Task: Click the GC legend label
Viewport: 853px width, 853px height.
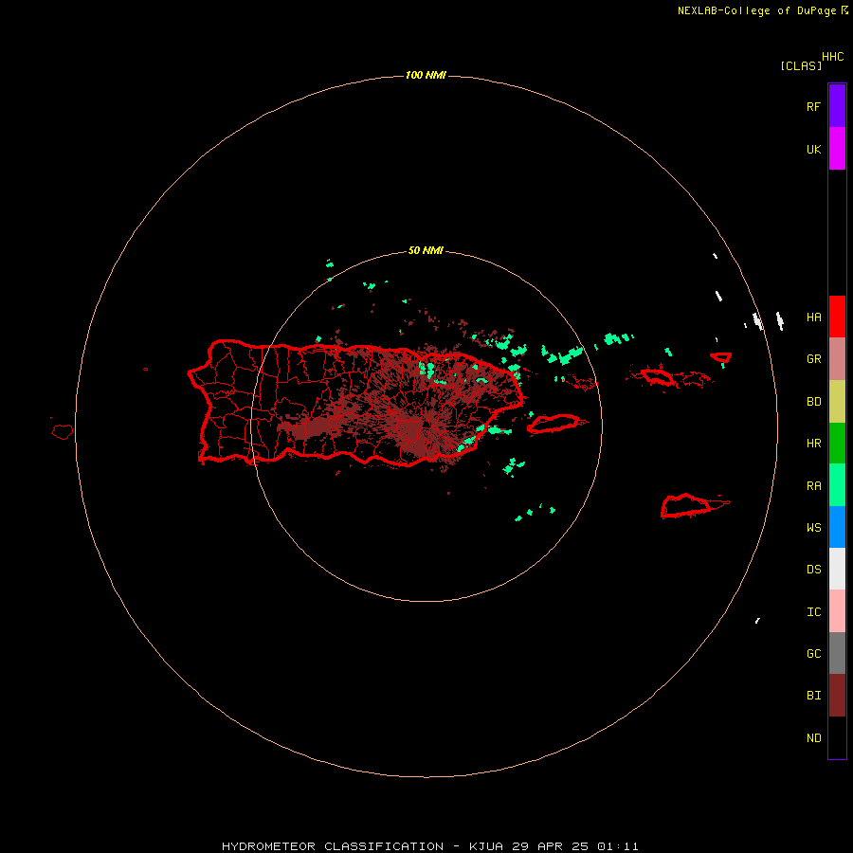Action: pos(813,653)
